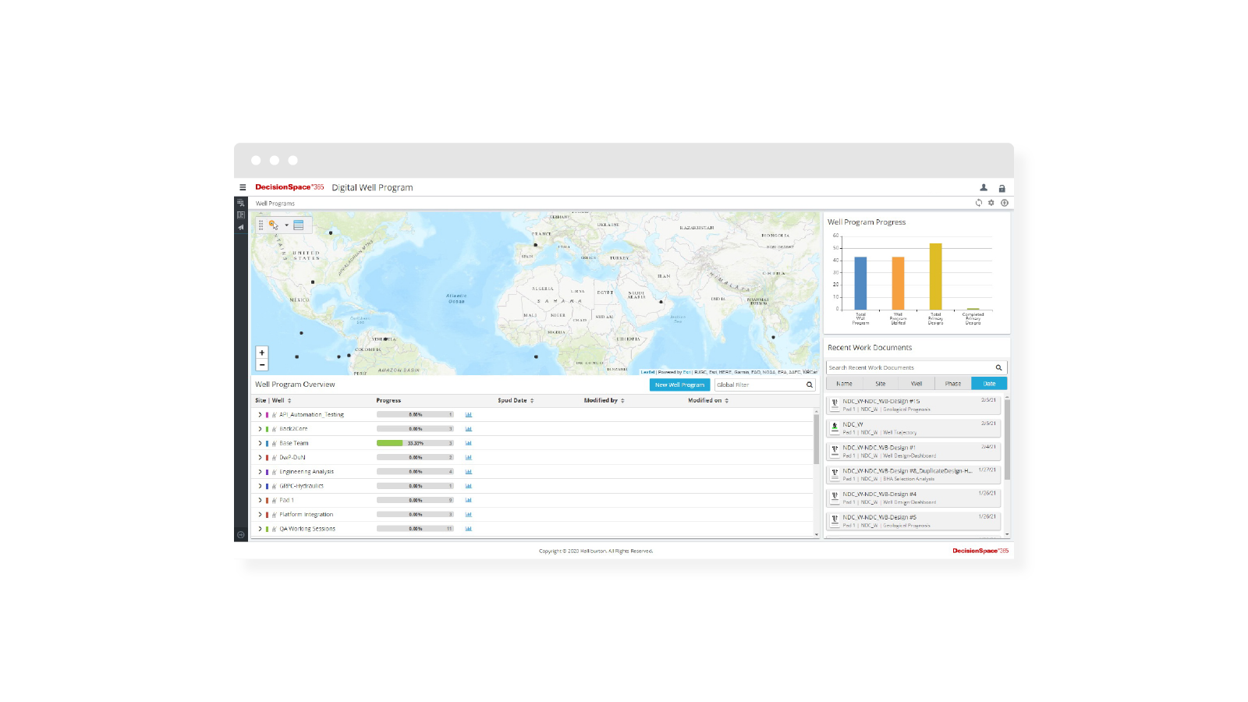The width and height of the screenshot is (1248, 702).
Task: Open the map selection tool dropdown arrow
Action: [286, 225]
